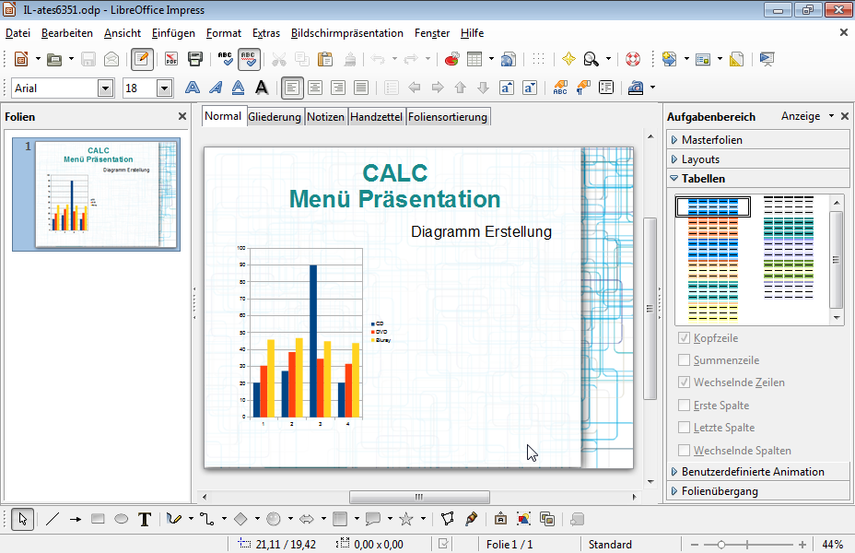Screen dimensions: 855x553
Task: Select the Line Ends with Arrow tool
Action: (76, 519)
